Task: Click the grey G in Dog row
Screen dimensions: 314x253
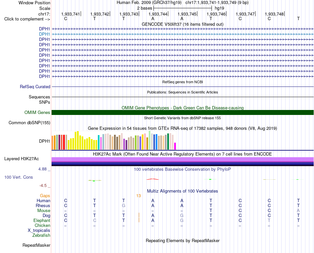Action: tap(182, 216)
